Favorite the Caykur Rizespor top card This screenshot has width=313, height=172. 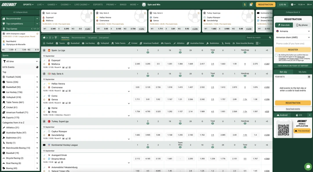coord(252,13)
